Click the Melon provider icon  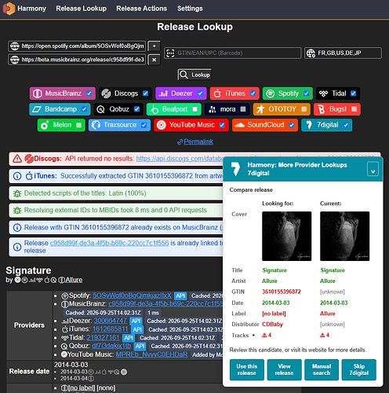pos(45,125)
